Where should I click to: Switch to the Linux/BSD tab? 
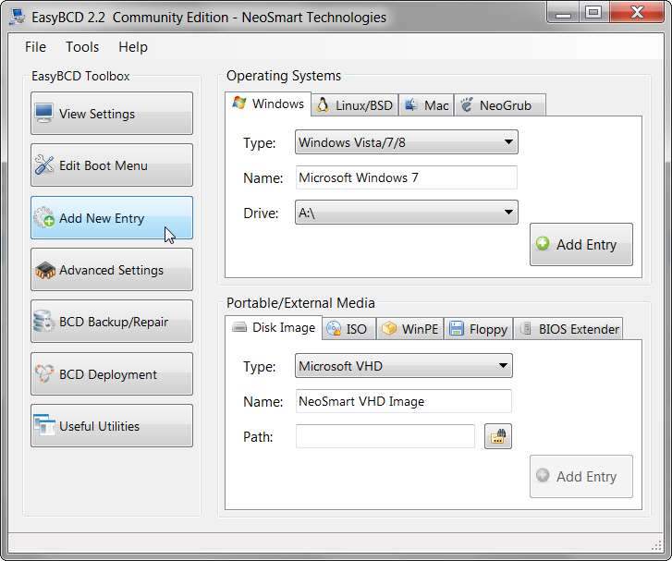[x=355, y=105]
